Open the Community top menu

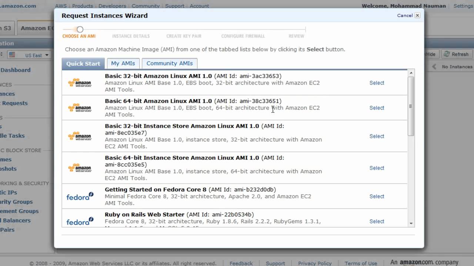click(x=146, y=6)
